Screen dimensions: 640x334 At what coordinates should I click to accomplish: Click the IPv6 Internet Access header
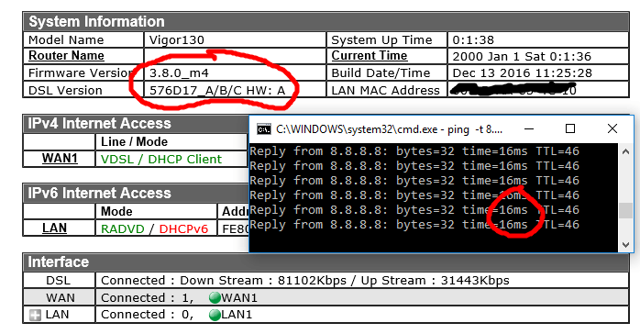tap(99, 193)
